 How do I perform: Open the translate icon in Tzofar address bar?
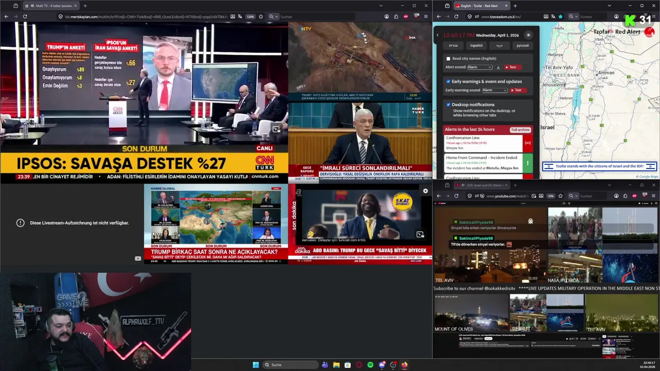coord(553,16)
